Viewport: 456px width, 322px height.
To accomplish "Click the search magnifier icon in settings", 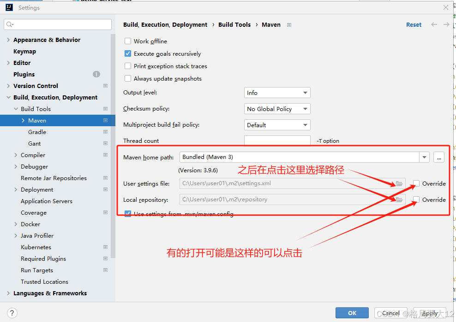I will click(9, 24).
